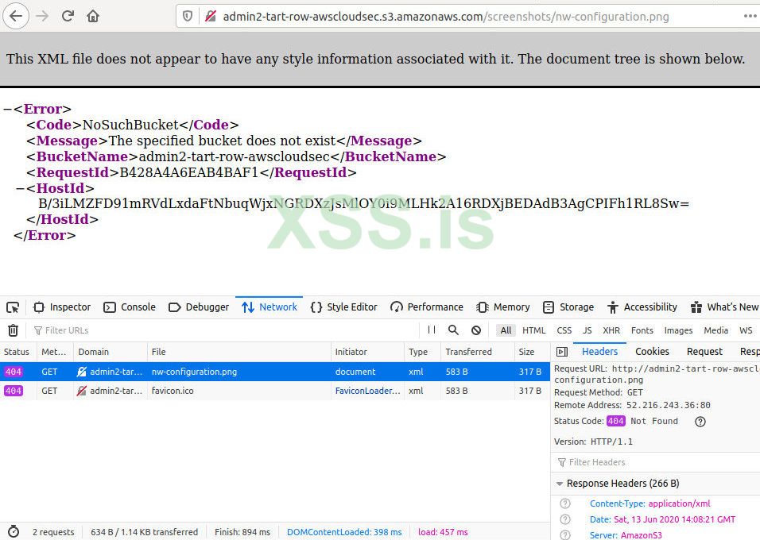Viewport: 760px width, 540px height.
Task: Open the page actions three-dot menu
Action: pyautogui.click(x=750, y=16)
